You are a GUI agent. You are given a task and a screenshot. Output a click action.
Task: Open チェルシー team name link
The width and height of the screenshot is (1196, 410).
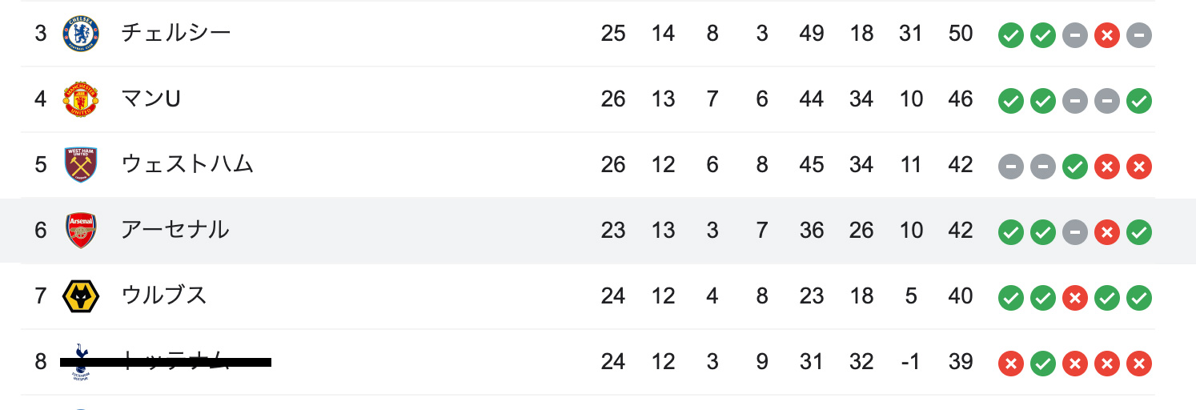[176, 33]
